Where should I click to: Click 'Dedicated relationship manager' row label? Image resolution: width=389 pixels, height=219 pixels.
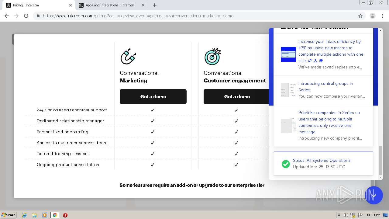[x=71, y=121]
